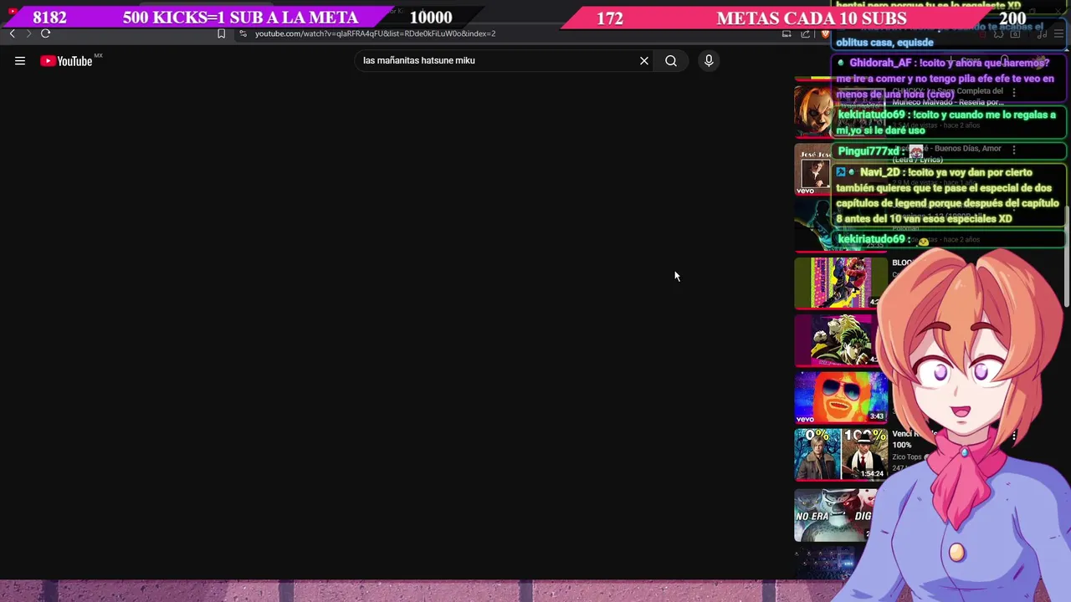Select the youtube.com address bar URL
1071x602 pixels.
coord(375,33)
